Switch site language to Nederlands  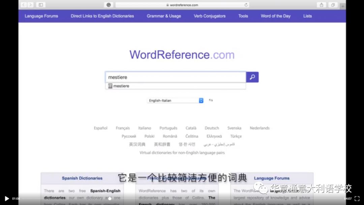(260, 128)
